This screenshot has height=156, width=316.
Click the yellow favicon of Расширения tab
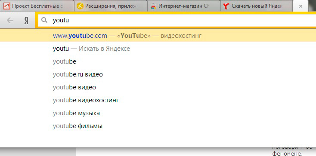[80, 6]
